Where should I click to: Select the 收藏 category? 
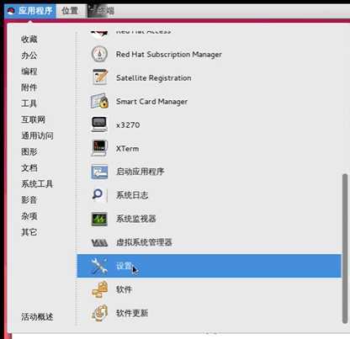pos(29,40)
